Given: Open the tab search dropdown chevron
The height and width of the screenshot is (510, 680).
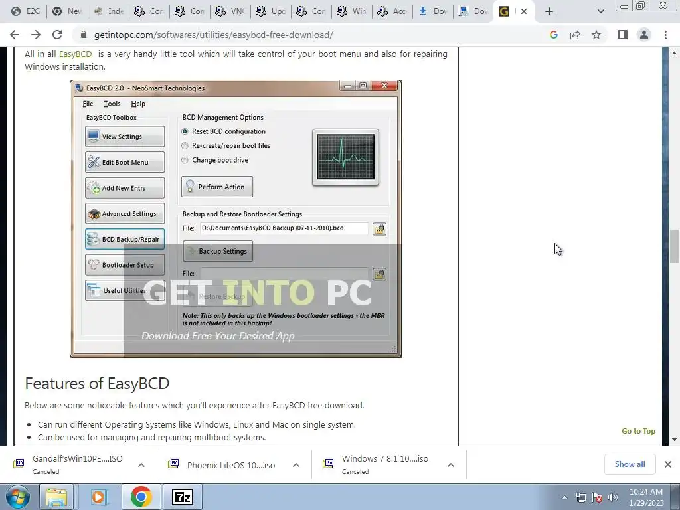Looking at the screenshot, I should click(600, 11).
